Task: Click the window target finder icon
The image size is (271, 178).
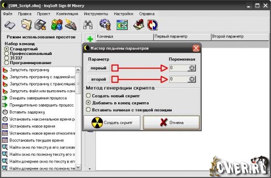Action: tap(122, 25)
